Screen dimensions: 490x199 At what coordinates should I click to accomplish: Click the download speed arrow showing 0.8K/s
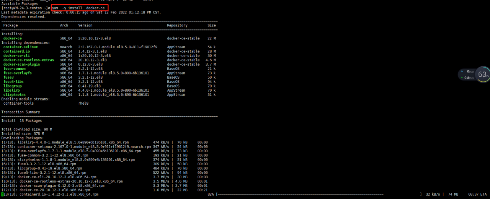[x=462, y=77]
